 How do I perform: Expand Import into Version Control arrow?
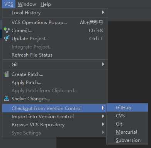pos(103,116)
